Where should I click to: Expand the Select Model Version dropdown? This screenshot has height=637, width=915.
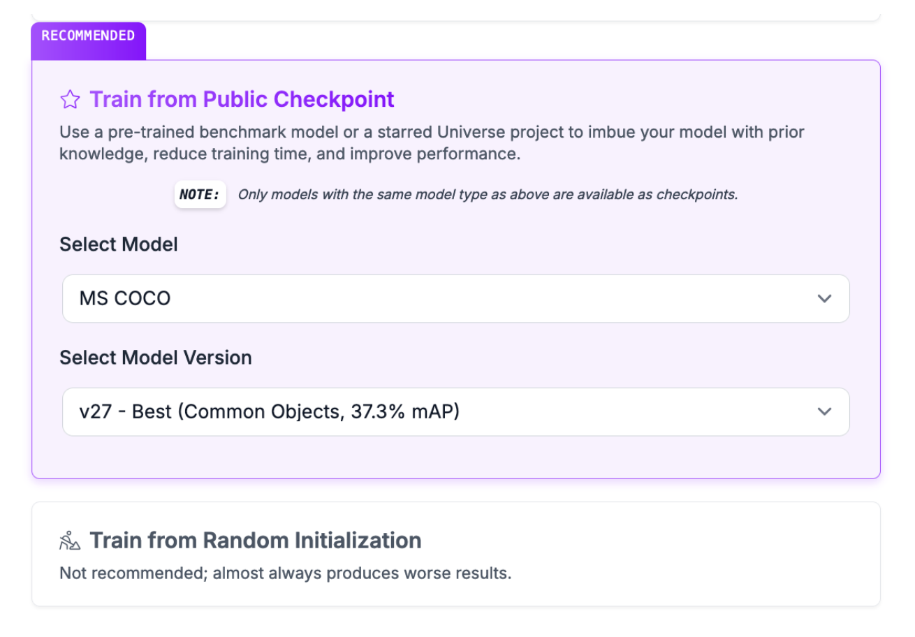455,412
